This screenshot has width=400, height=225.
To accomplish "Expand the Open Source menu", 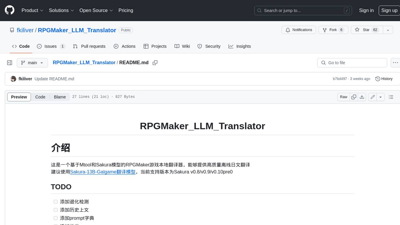I will coord(96,10).
